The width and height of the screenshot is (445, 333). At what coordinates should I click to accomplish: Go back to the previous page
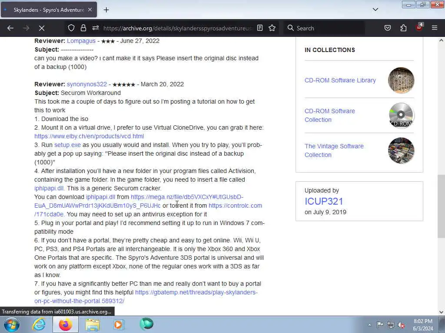[x=10, y=28]
